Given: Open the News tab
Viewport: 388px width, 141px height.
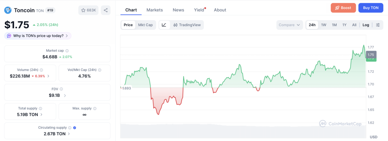Looking at the screenshot, I should [178, 10].
